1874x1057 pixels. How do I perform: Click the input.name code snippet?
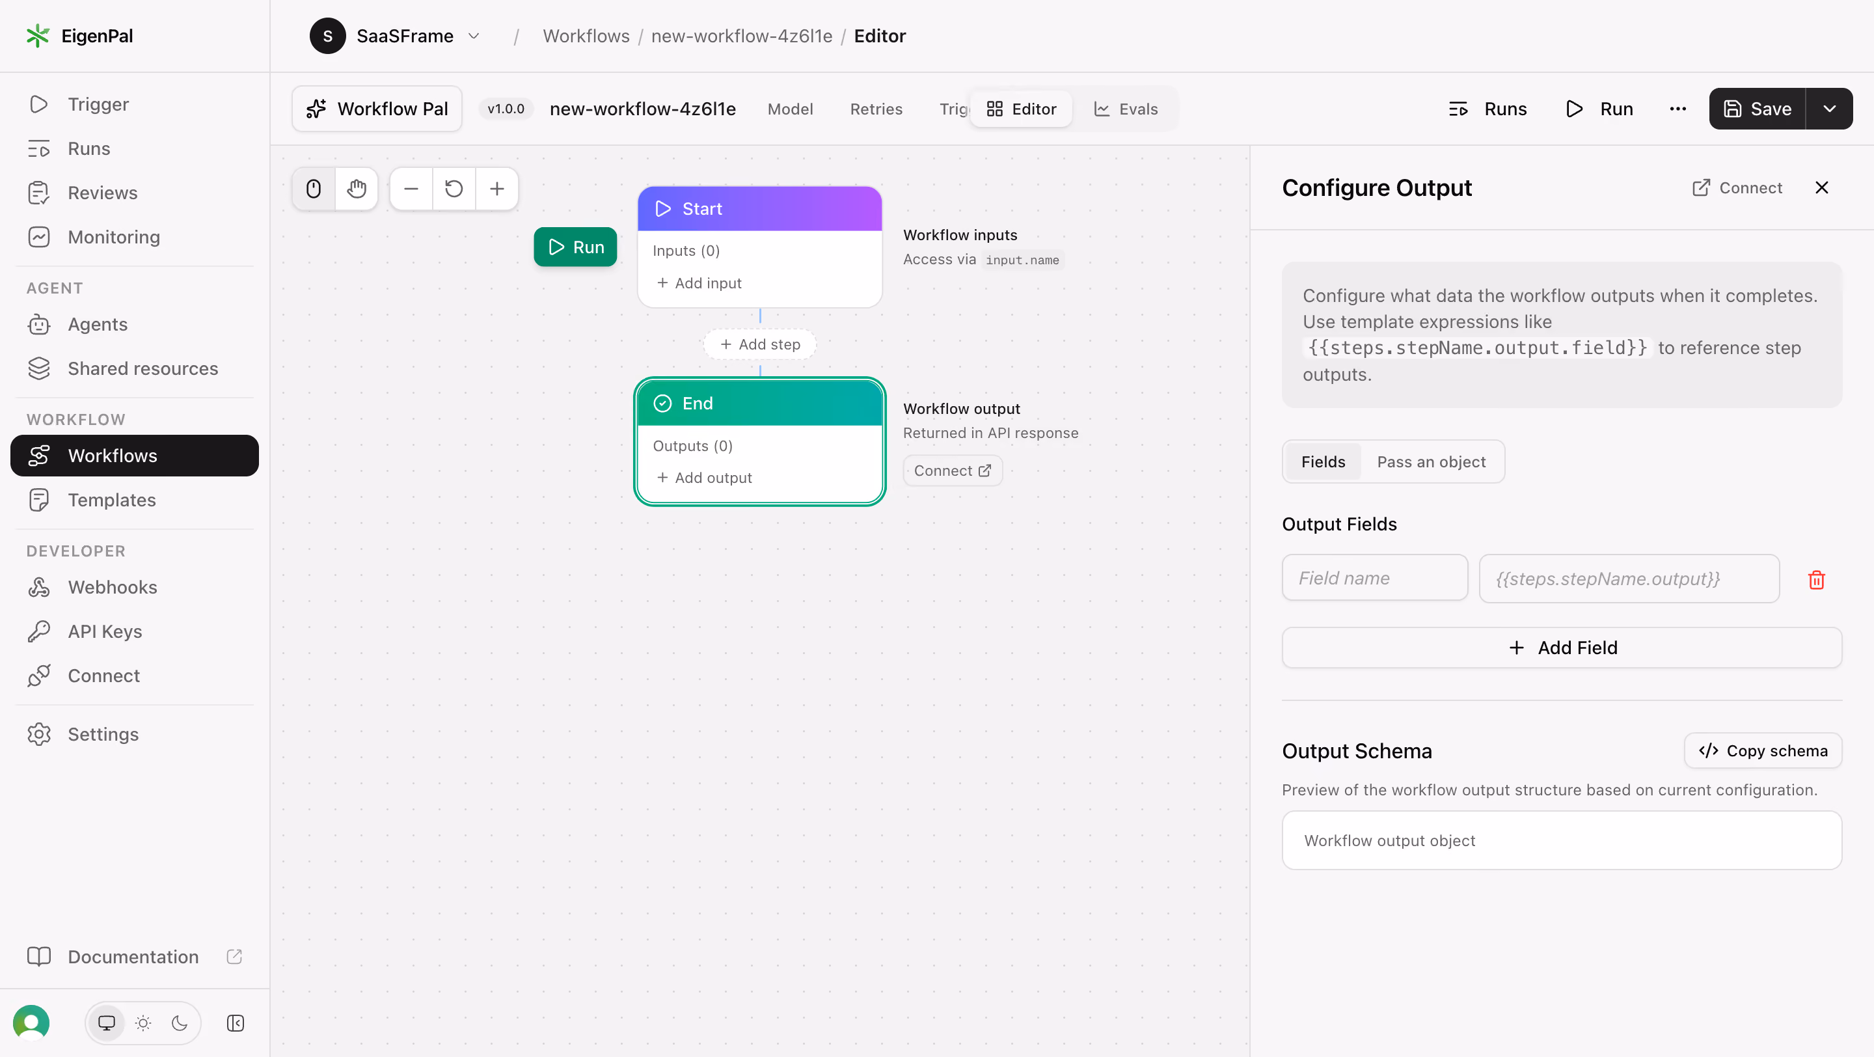point(1022,260)
